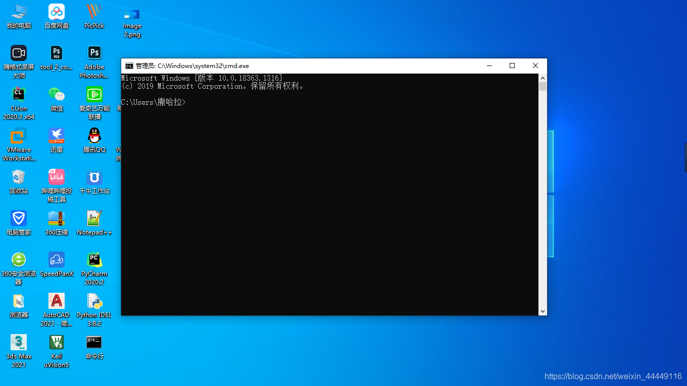Viewport: 687px width, 386px height.
Task: Maximize the cmd.exe window
Action: pyautogui.click(x=512, y=66)
